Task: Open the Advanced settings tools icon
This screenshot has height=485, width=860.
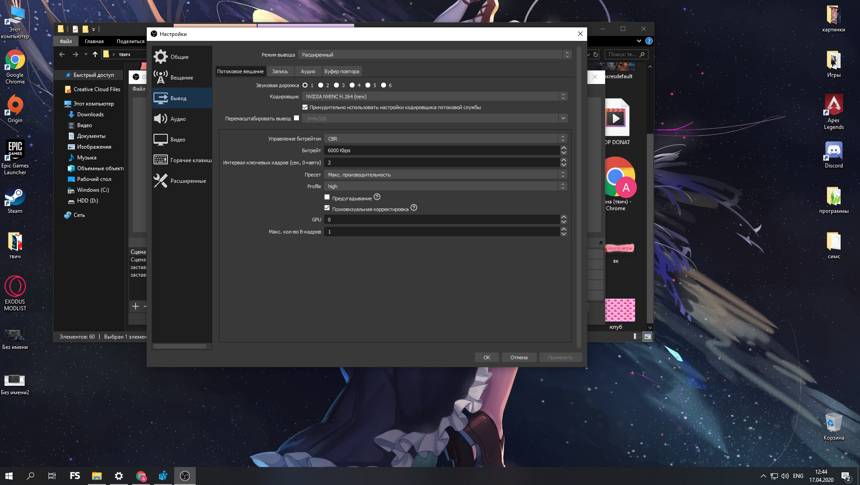Action: pos(160,181)
